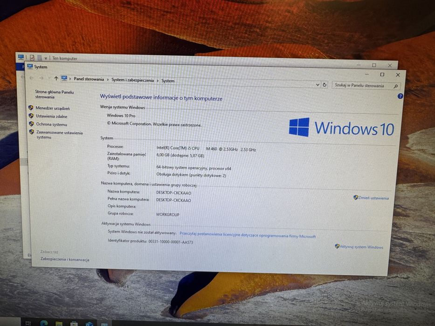This screenshot has height=326, width=435.
Task: Open Przeczytaj postanowienia licencyjne link
Action: click(248, 235)
